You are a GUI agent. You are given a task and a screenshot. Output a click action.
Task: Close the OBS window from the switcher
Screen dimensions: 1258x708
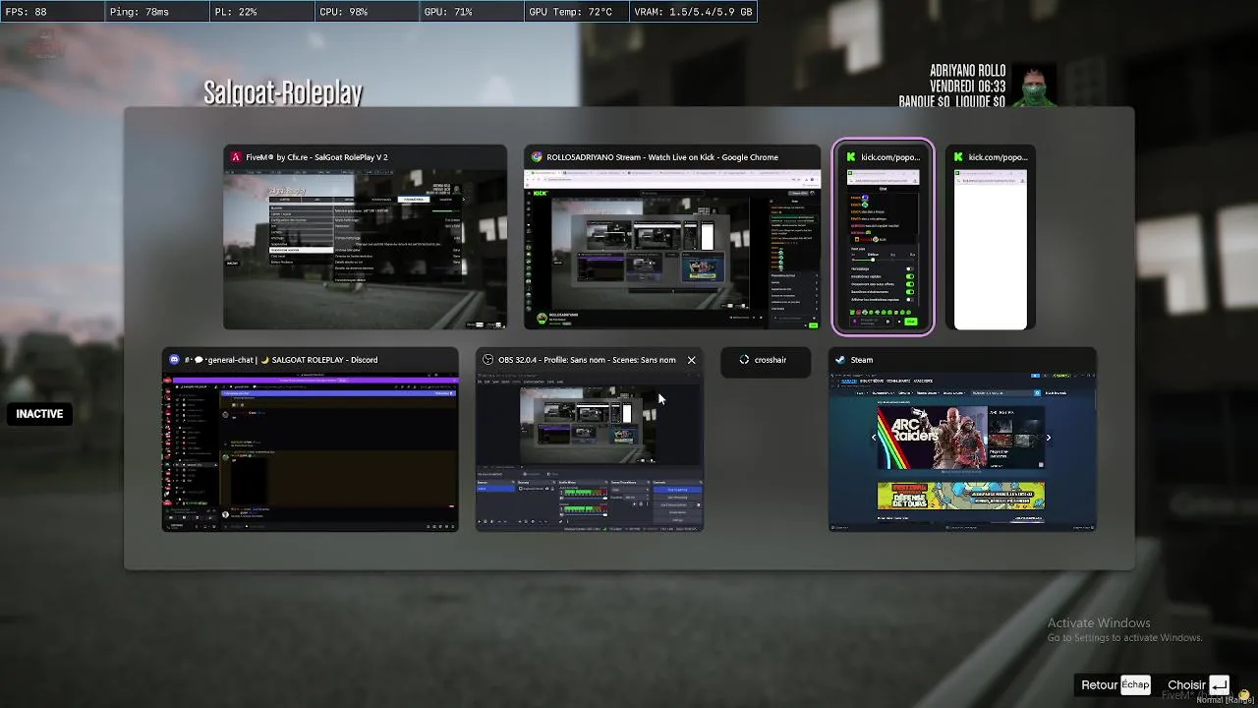(x=692, y=360)
